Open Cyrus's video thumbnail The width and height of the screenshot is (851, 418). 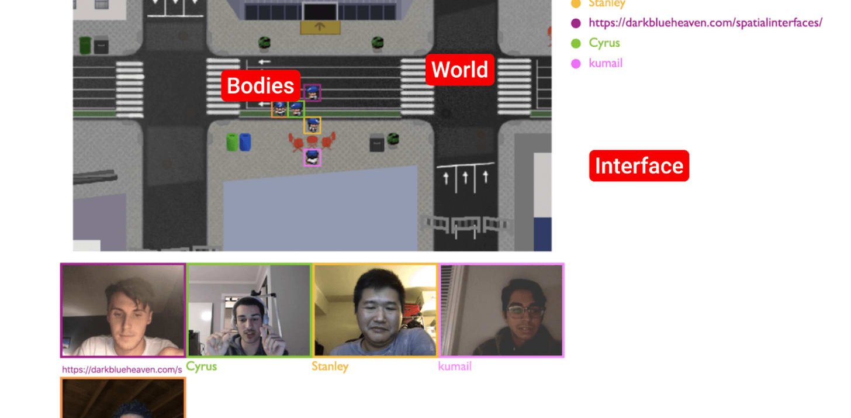click(x=249, y=310)
